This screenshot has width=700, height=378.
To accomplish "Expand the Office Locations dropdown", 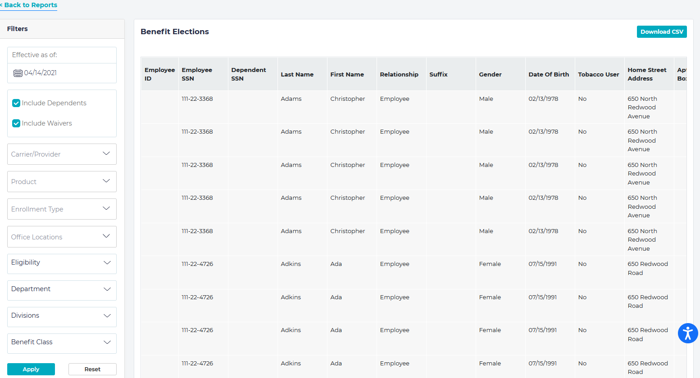I will [x=62, y=237].
